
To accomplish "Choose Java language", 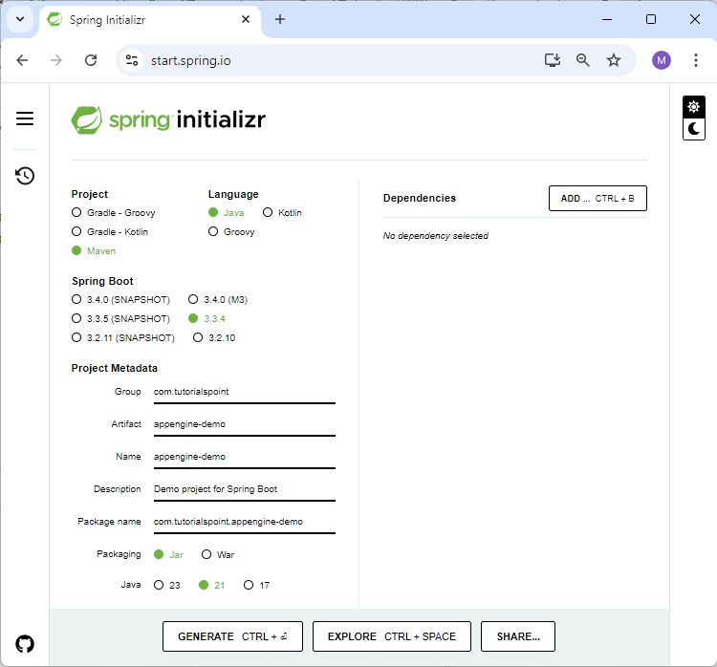I will point(227,212).
